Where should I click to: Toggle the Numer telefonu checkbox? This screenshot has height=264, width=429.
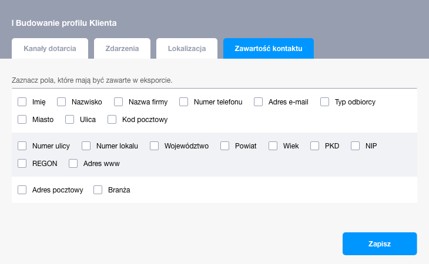(183, 102)
